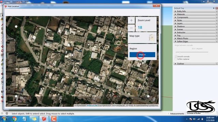
Task: Expand the Layers tray panel
Action: click(x=194, y=23)
